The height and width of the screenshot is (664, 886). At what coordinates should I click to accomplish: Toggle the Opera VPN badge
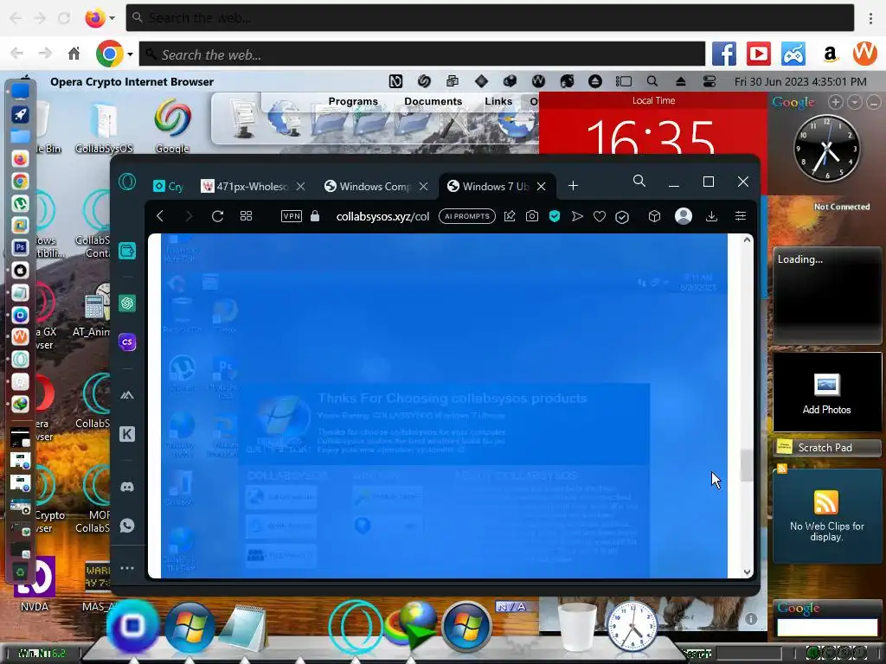pos(292,216)
